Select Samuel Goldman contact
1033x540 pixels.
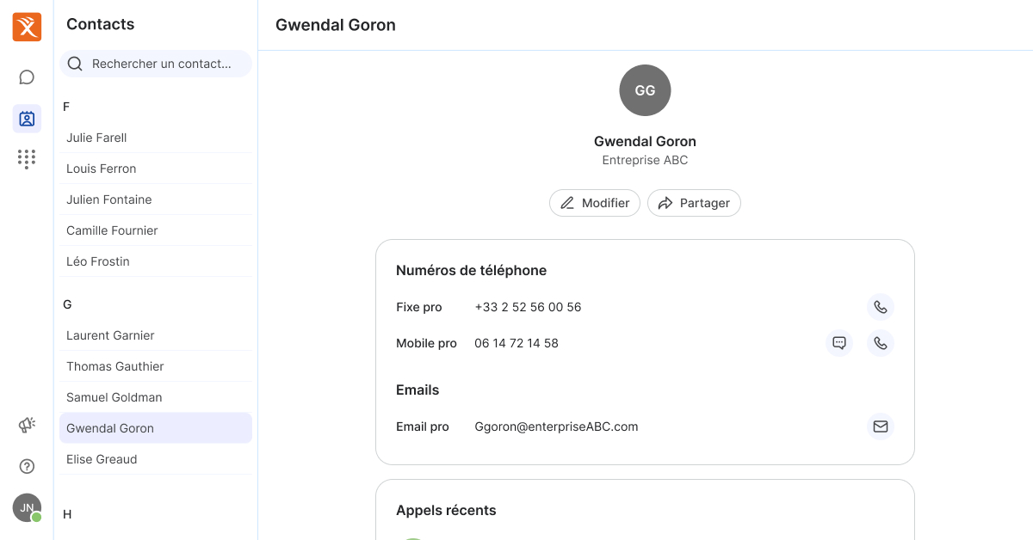(x=114, y=397)
